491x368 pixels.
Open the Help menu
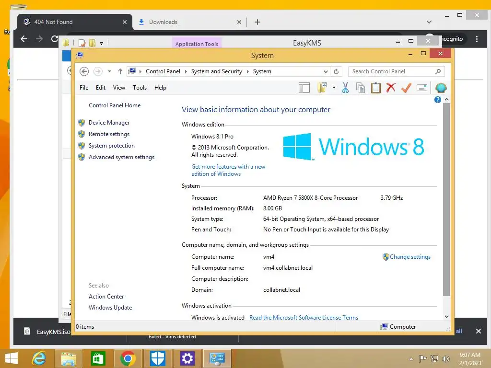click(160, 88)
